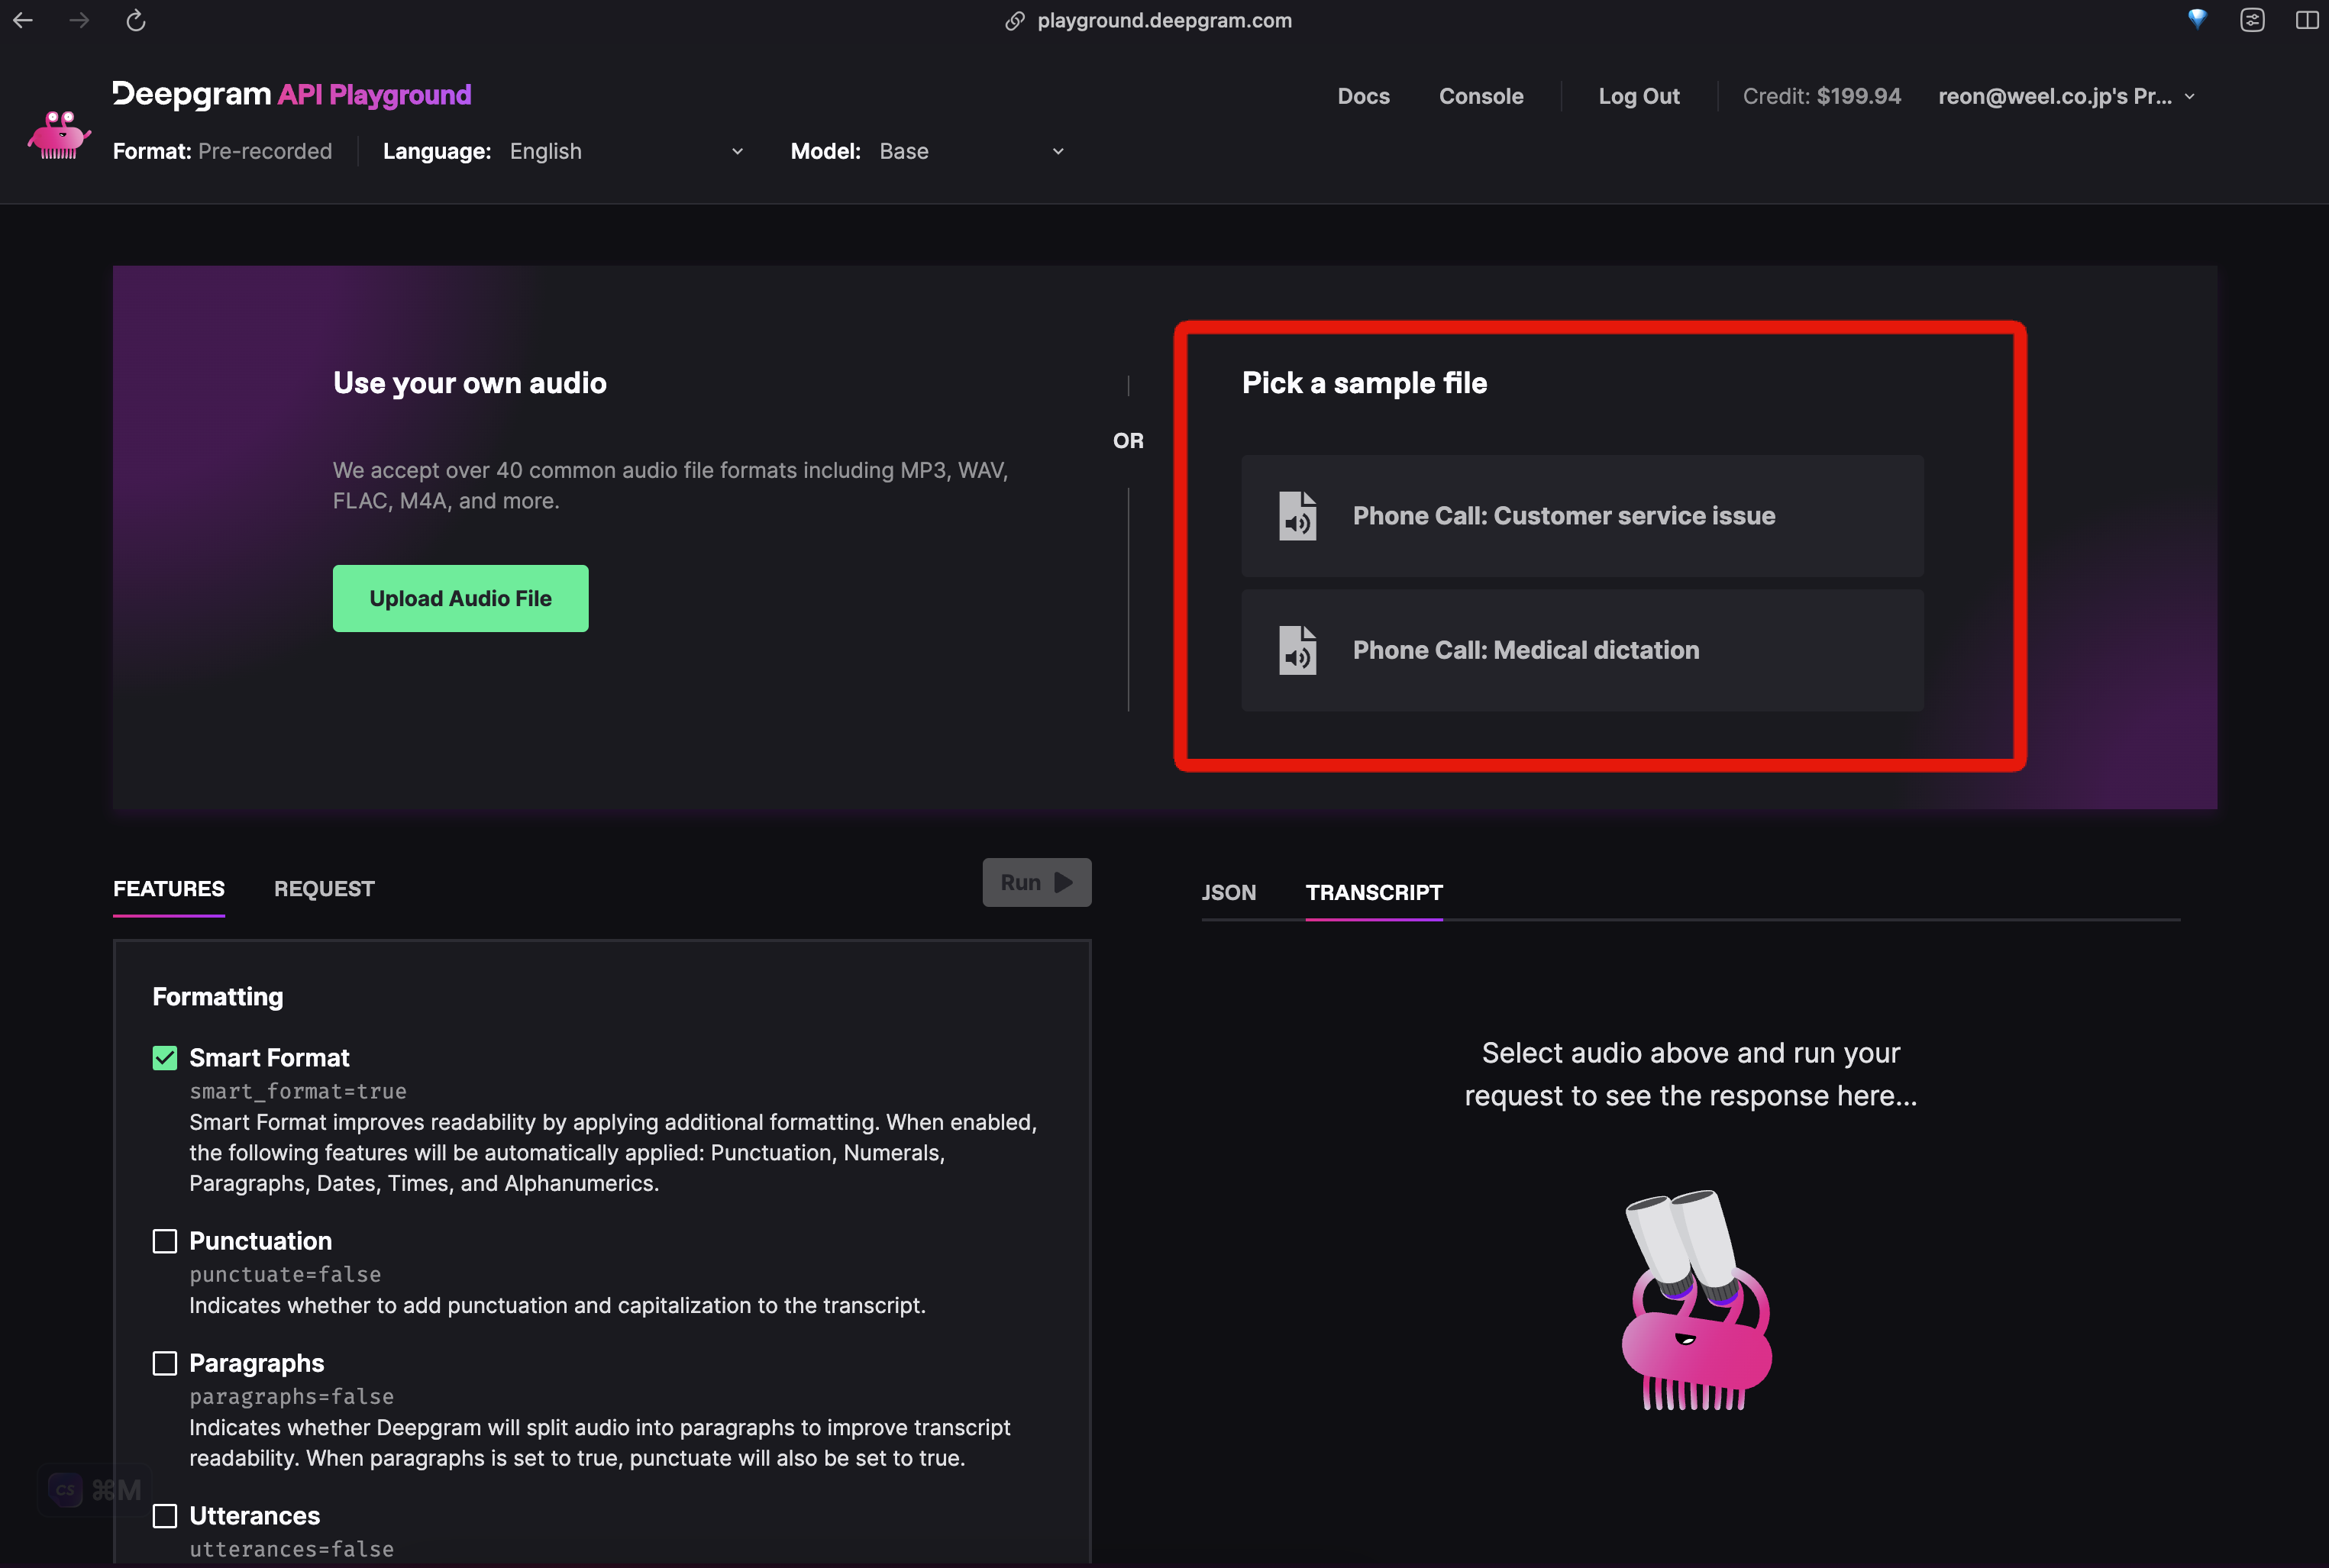Open the Model dropdown showing Base
Image resolution: width=2329 pixels, height=1568 pixels.
pyautogui.click(x=971, y=151)
